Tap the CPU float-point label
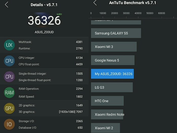Viewport: 177px width, 133px height. [x=29, y=64]
